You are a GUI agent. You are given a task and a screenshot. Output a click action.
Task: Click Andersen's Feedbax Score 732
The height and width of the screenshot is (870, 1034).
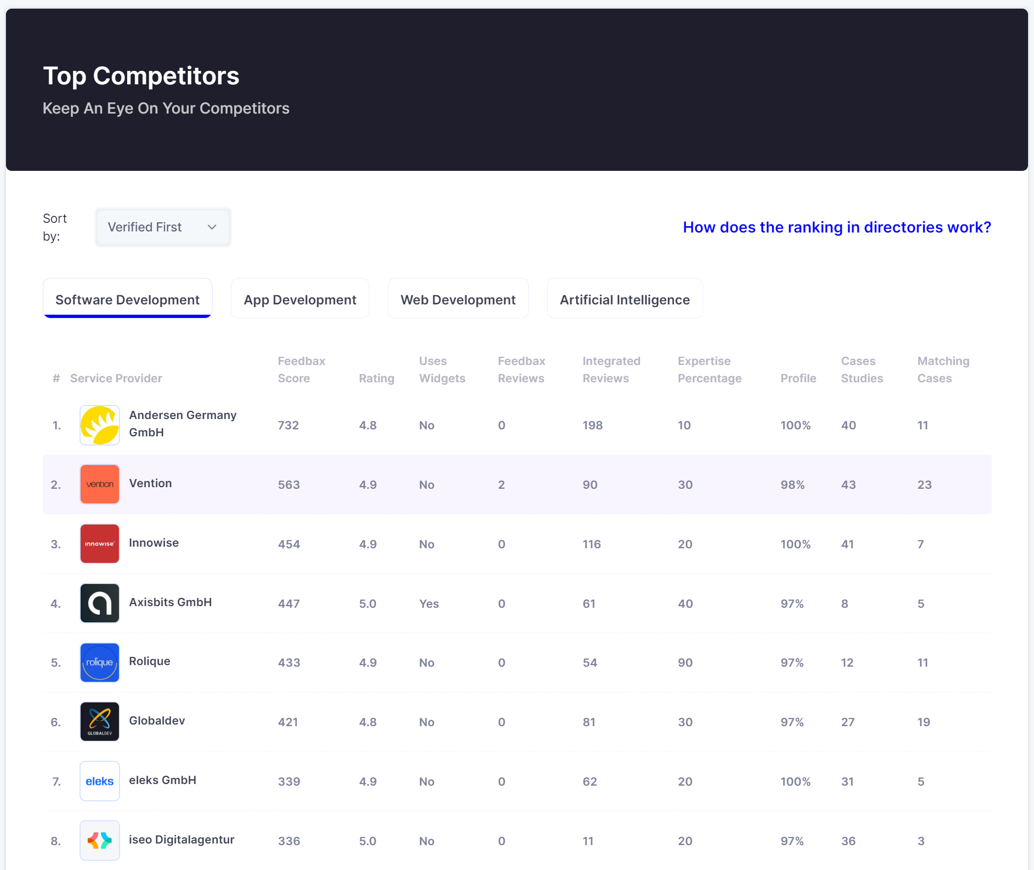288,426
